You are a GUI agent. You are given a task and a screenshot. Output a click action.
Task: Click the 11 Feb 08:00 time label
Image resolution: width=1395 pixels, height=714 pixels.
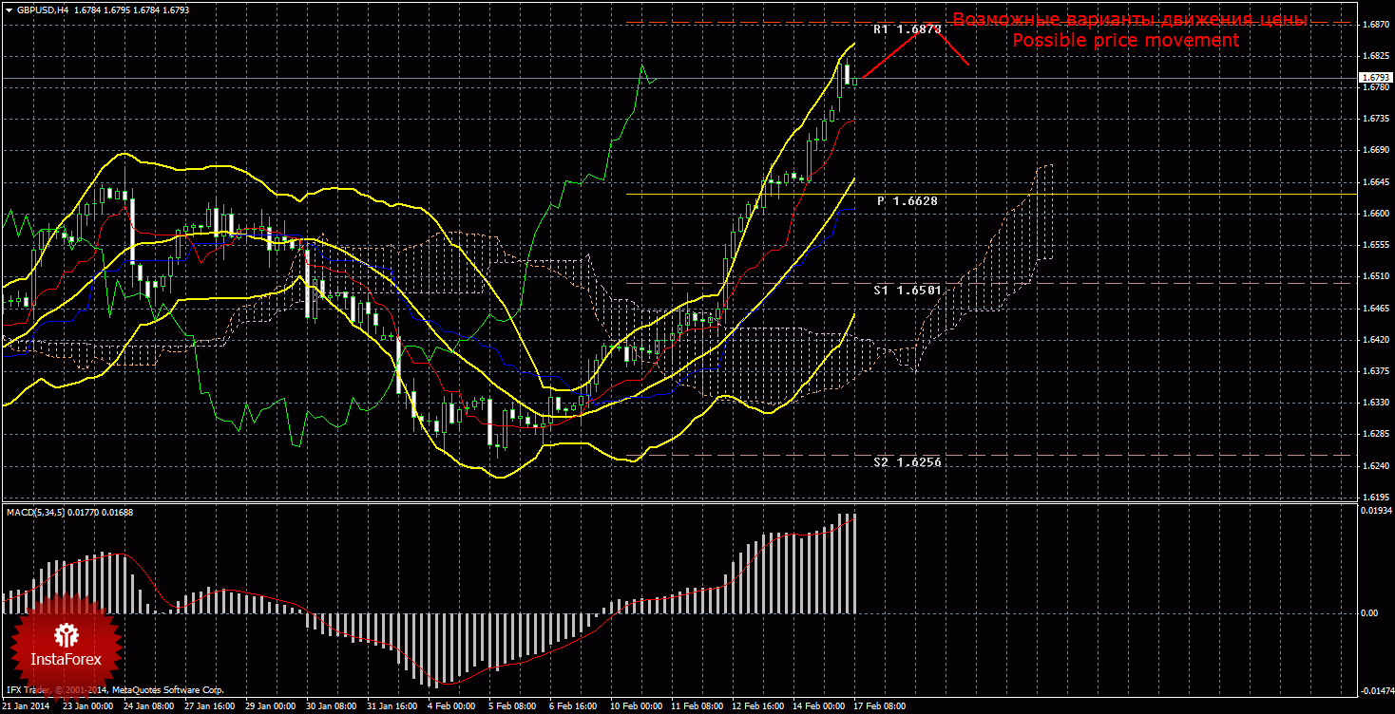coord(696,706)
